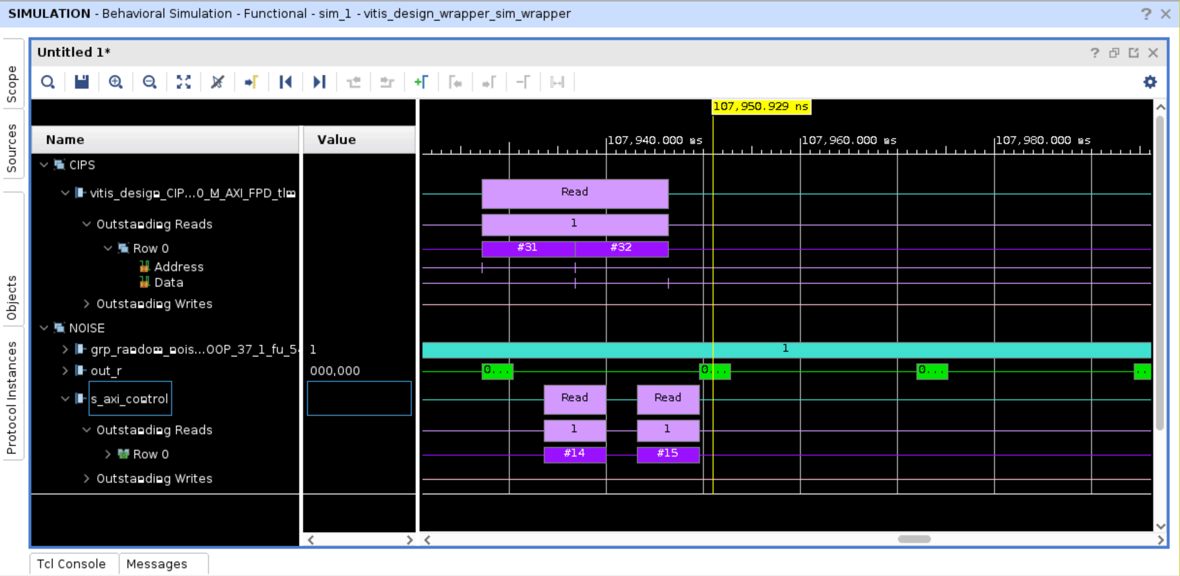Screen dimensions: 1180x576
Task: Click the Zoom In magnifier icon
Action: point(116,82)
